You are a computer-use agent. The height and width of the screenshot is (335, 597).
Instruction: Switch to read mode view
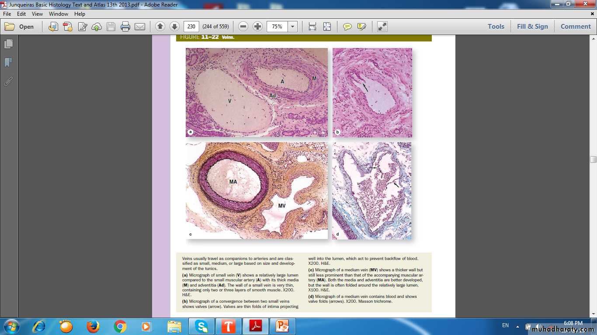click(382, 27)
